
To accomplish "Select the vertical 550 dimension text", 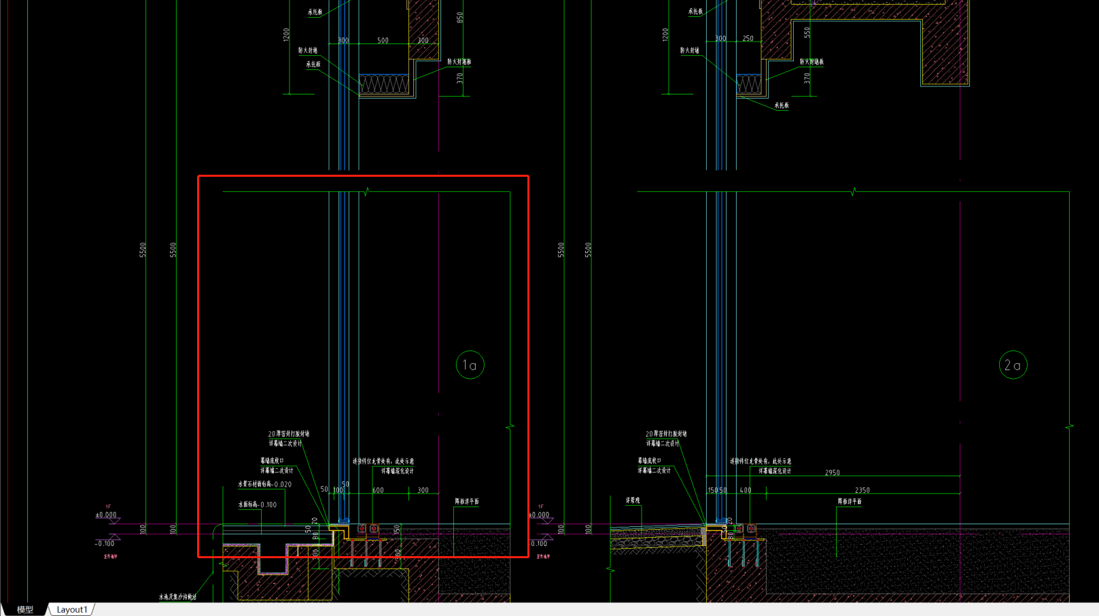I will [x=807, y=32].
